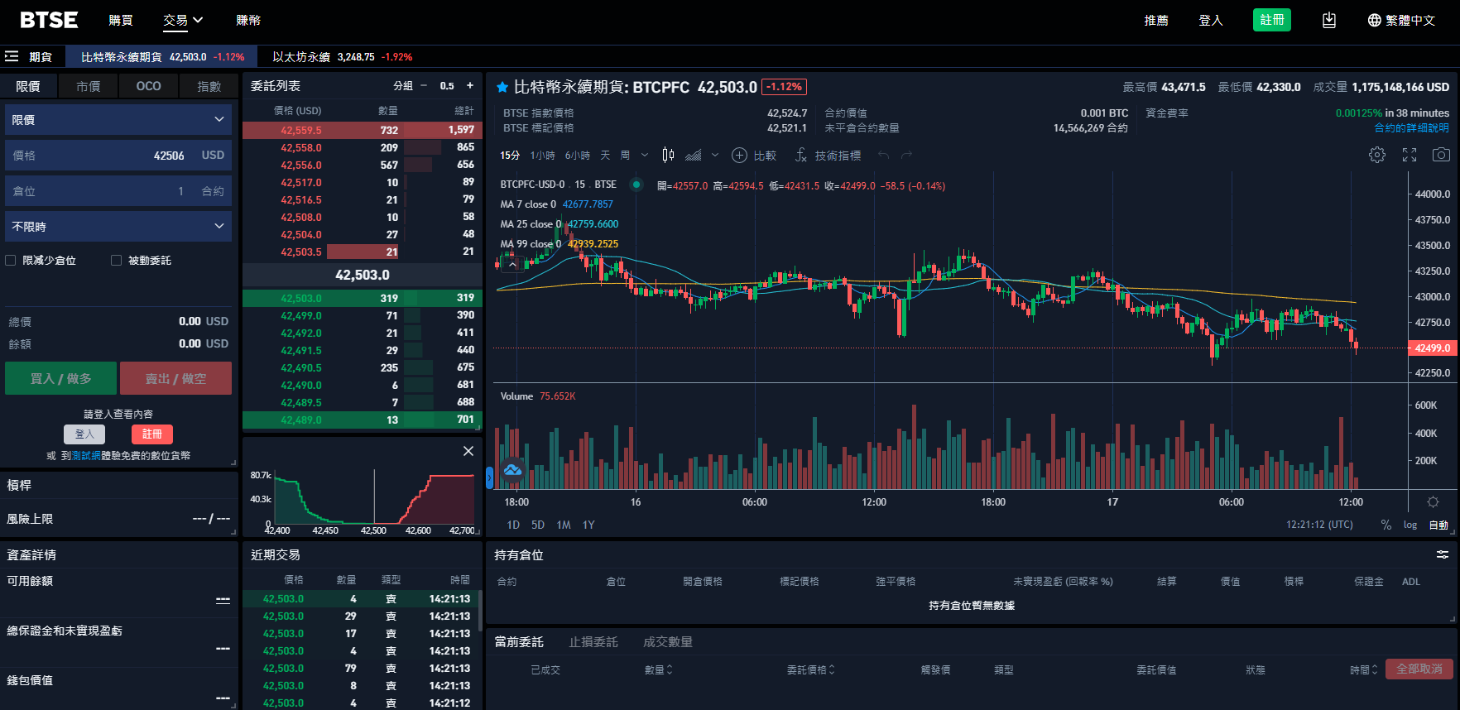1460x710 pixels.
Task: Click the download app icon
Action: point(1329,20)
